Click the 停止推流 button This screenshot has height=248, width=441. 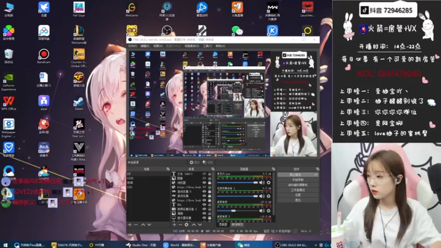(x=295, y=175)
